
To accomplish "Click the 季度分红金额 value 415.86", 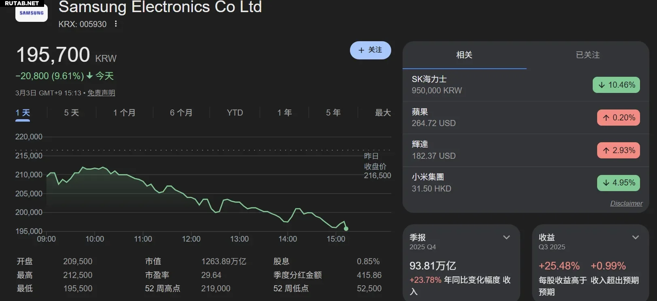I will (x=369, y=275).
